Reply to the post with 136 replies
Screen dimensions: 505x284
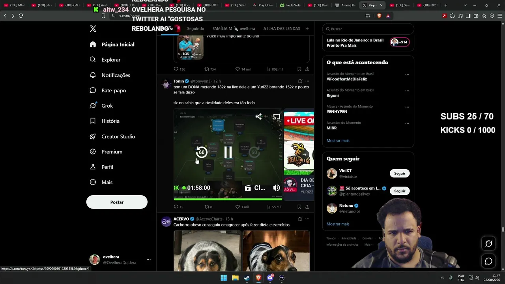pyautogui.click(x=180, y=69)
